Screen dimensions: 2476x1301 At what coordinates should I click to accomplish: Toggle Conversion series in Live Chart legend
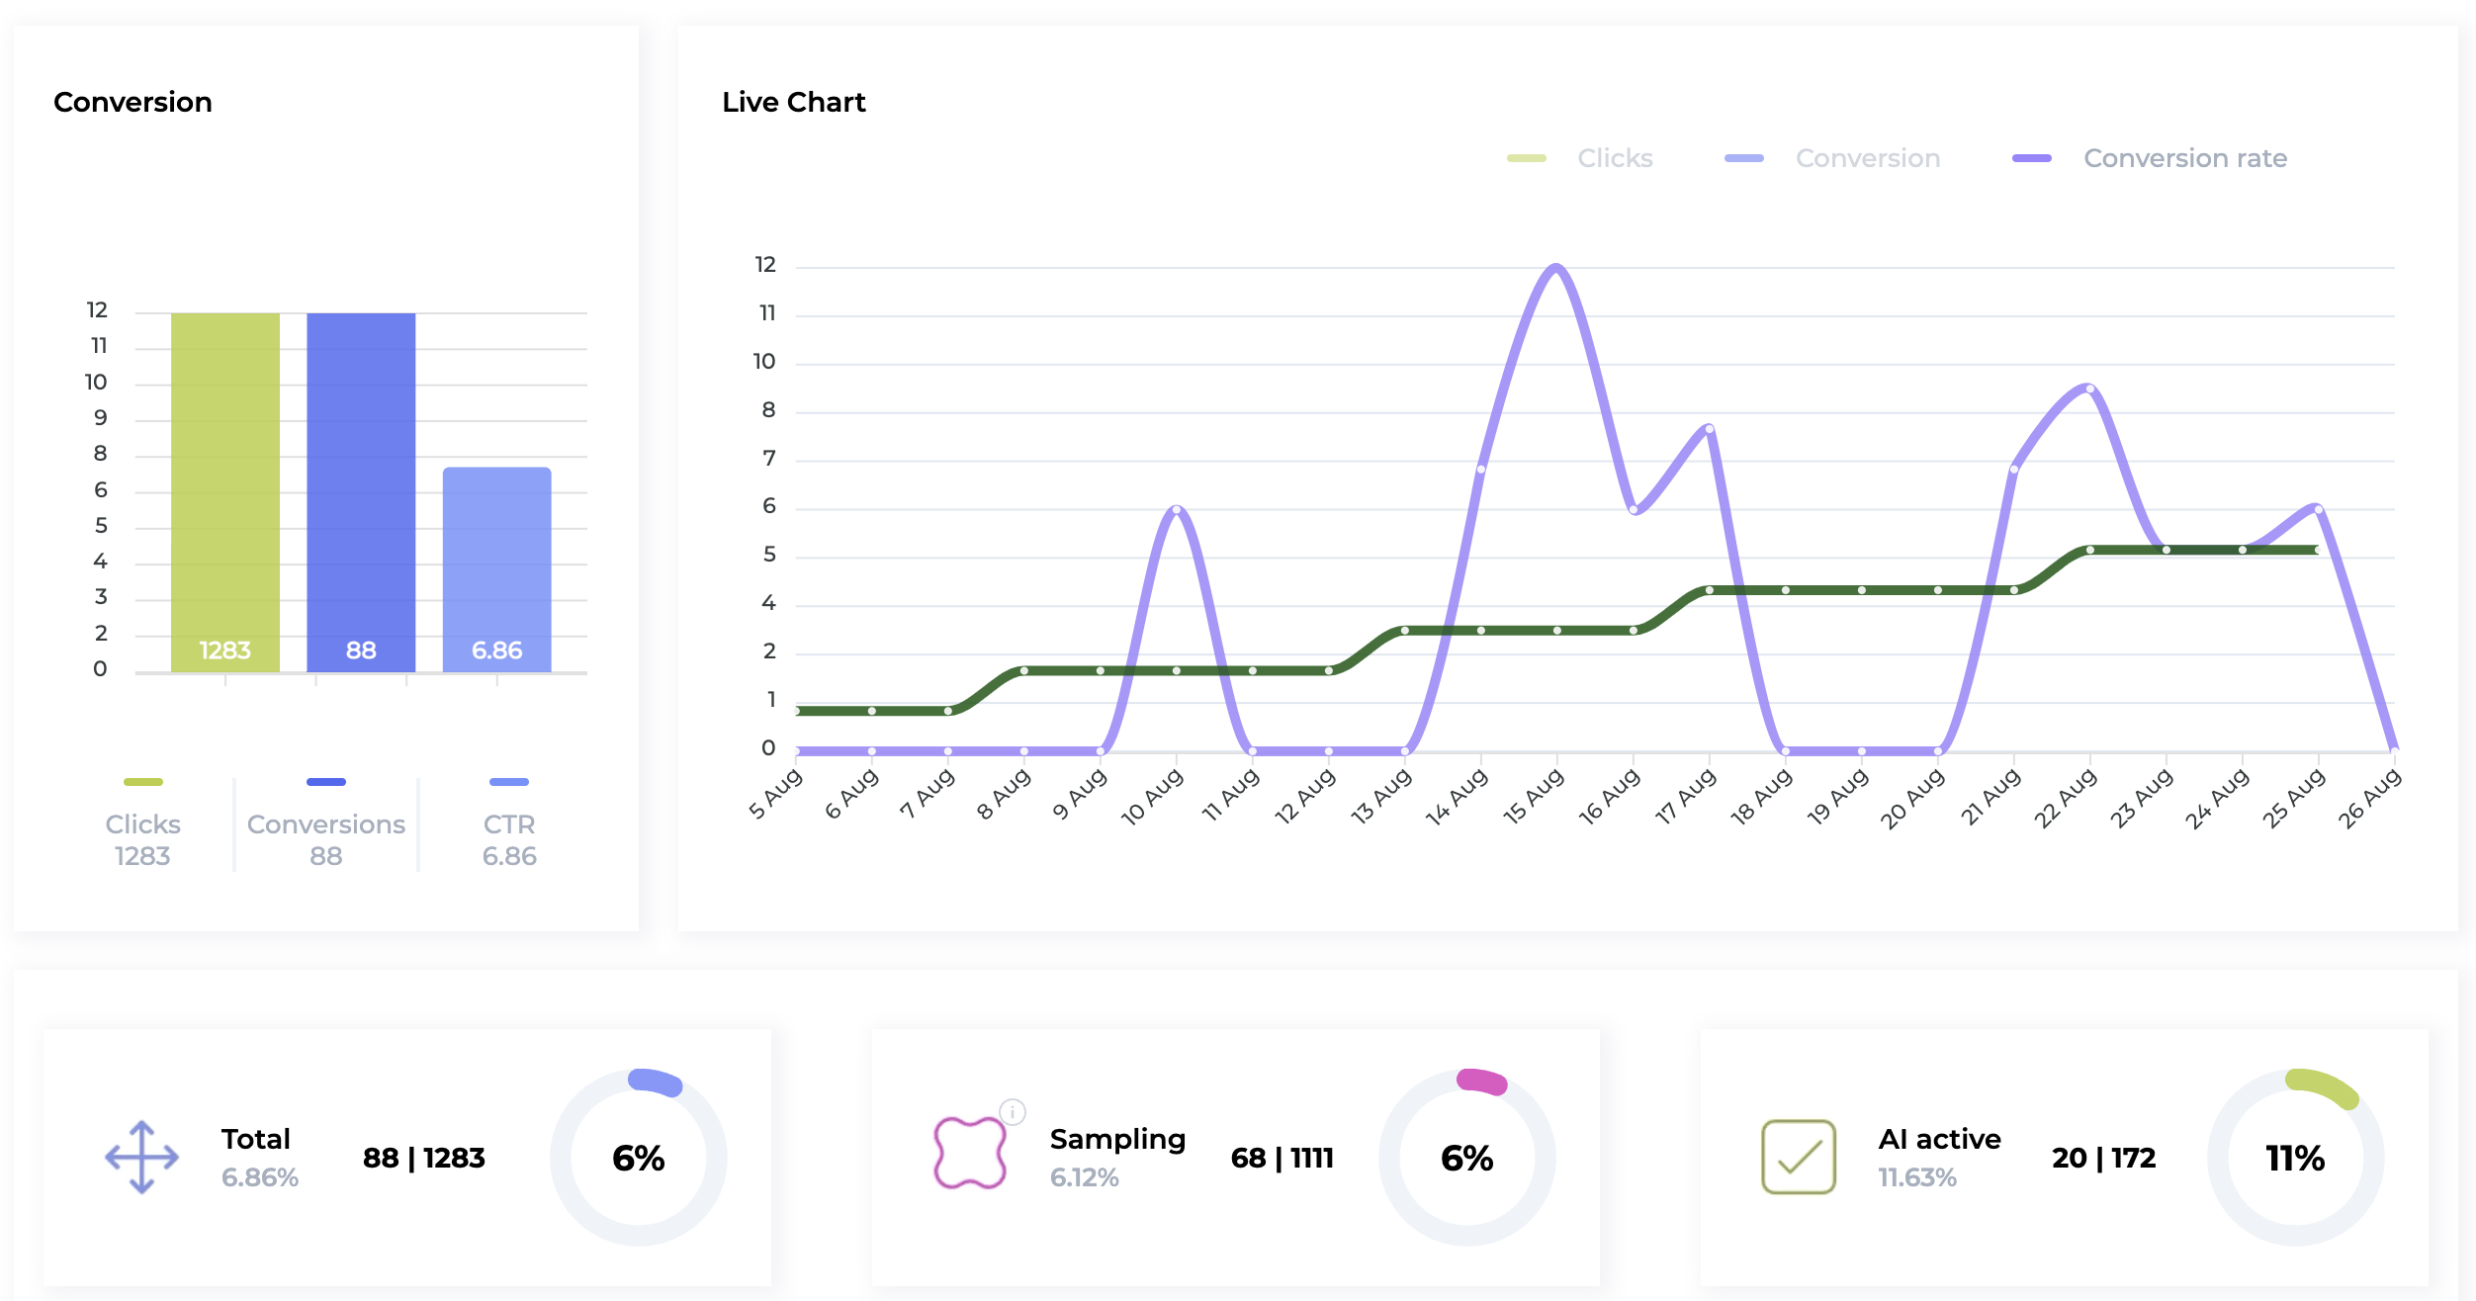(x=1866, y=158)
